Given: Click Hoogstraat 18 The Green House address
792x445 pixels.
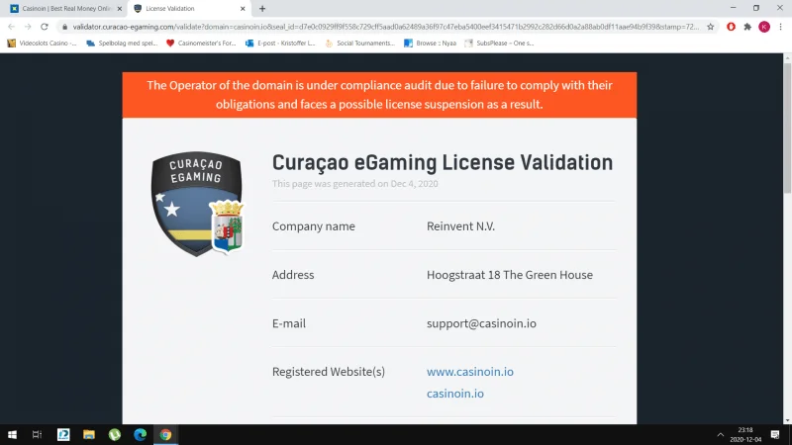Looking at the screenshot, I should [x=510, y=275].
